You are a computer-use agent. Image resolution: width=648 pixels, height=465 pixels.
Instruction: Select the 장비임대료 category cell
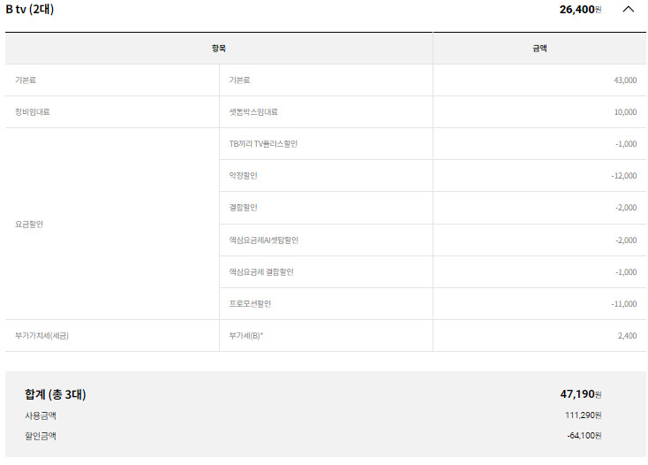click(34, 112)
